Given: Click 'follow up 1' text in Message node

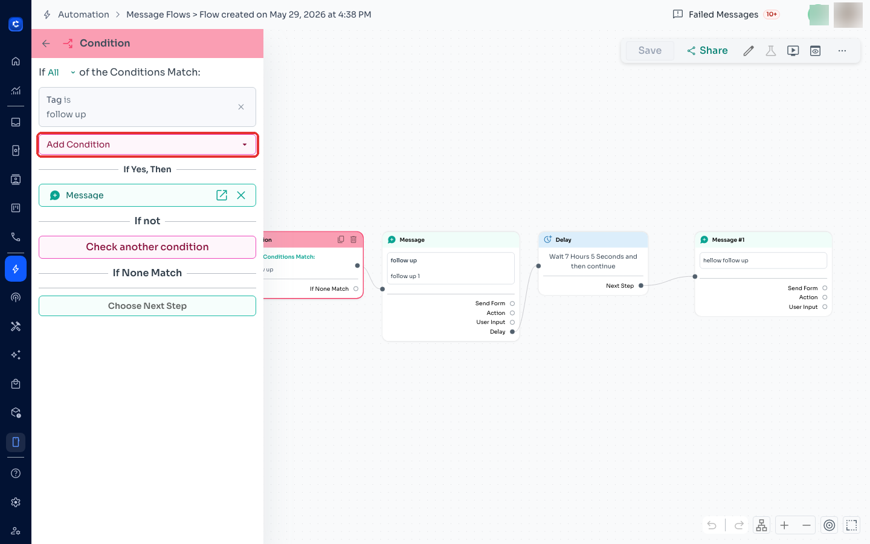Looking at the screenshot, I should pos(405,276).
